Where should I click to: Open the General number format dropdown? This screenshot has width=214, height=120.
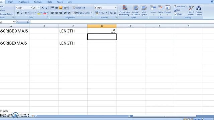coord(116,8)
